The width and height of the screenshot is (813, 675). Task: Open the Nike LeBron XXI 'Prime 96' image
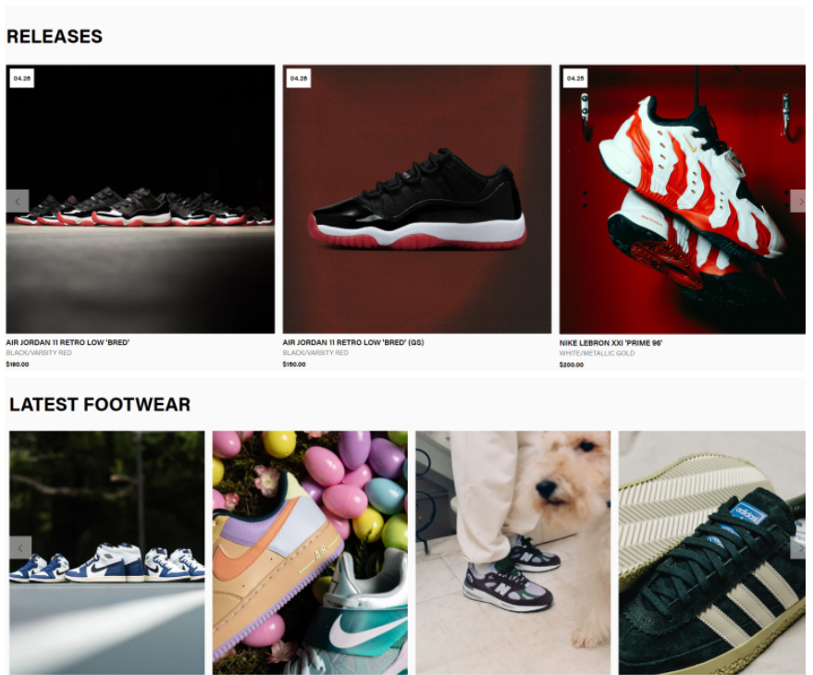click(683, 199)
